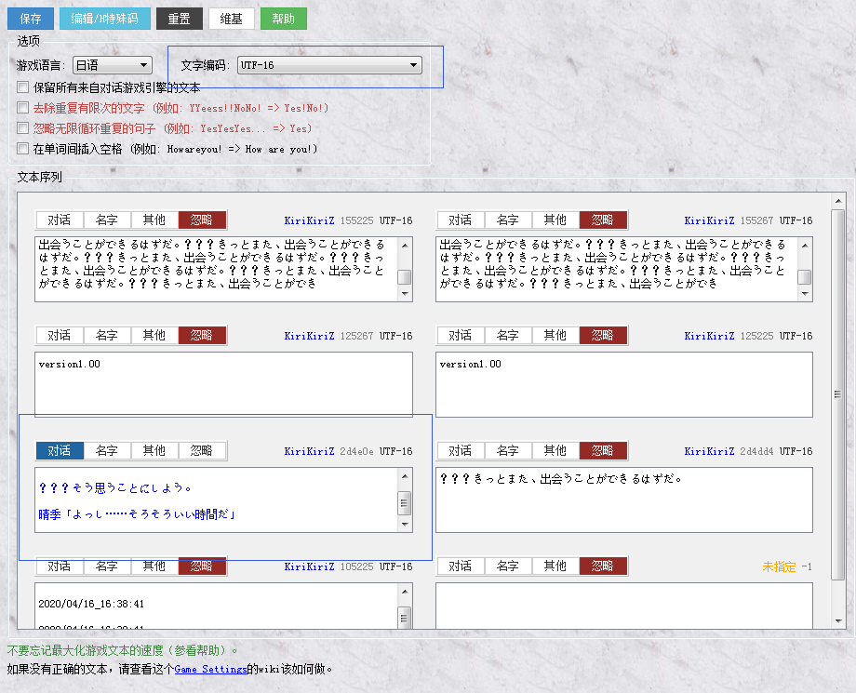Toggle 去除重复有限次的文字 checkbox
The height and width of the screenshot is (693, 856).
point(23,108)
